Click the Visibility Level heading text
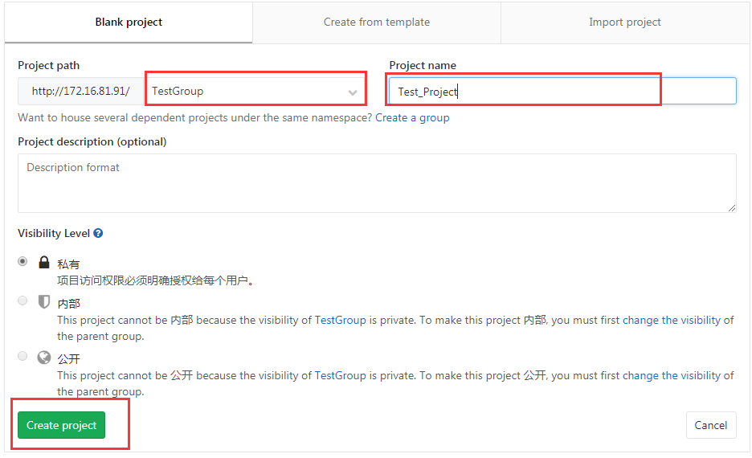Viewport: 752px width, 458px height. point(54,234)
